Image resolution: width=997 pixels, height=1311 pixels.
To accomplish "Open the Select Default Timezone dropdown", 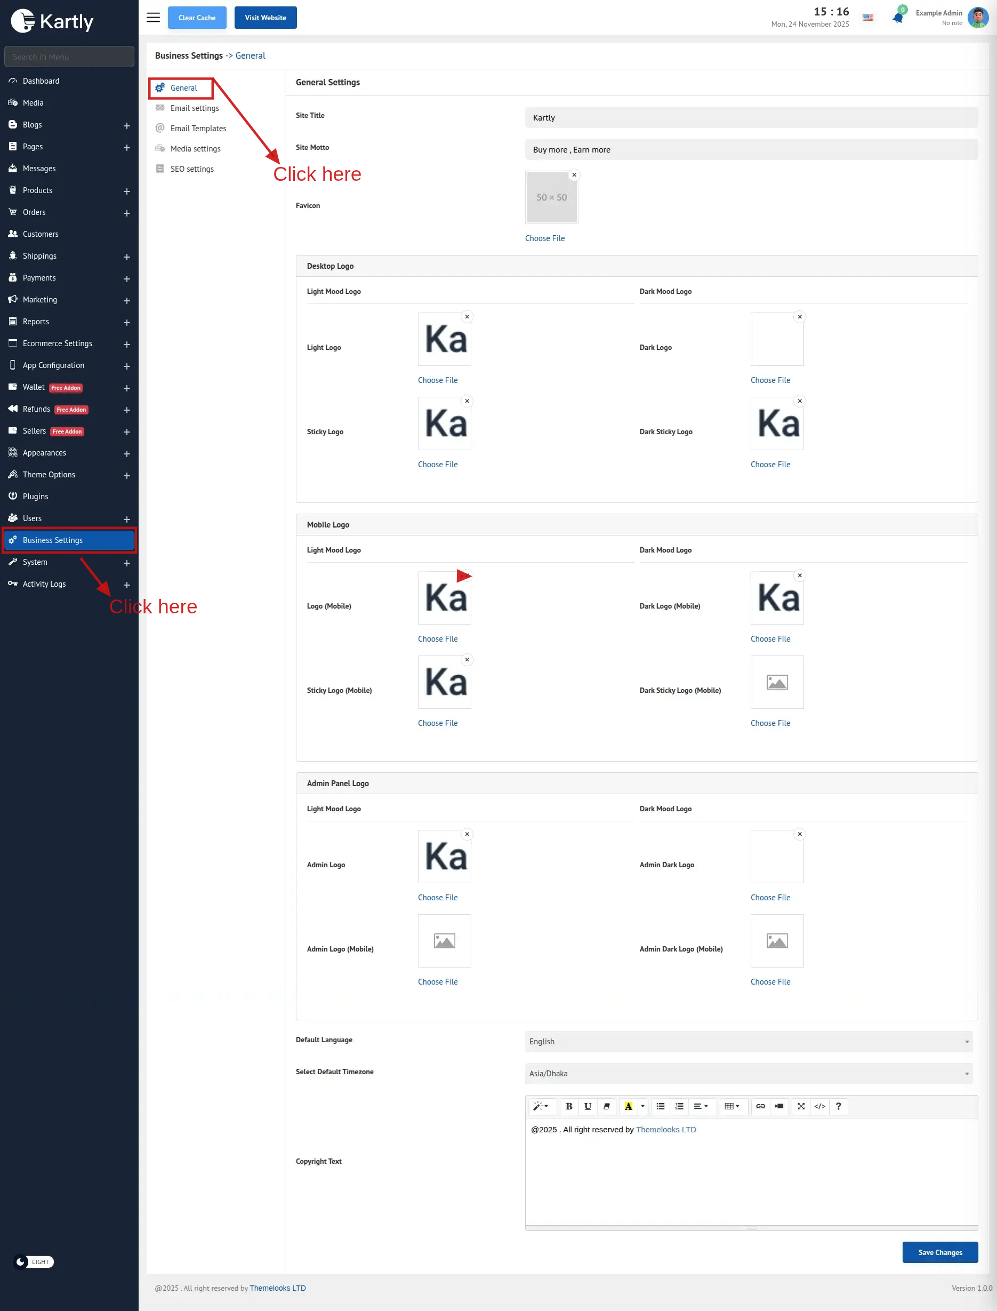I will point(749,1074).
